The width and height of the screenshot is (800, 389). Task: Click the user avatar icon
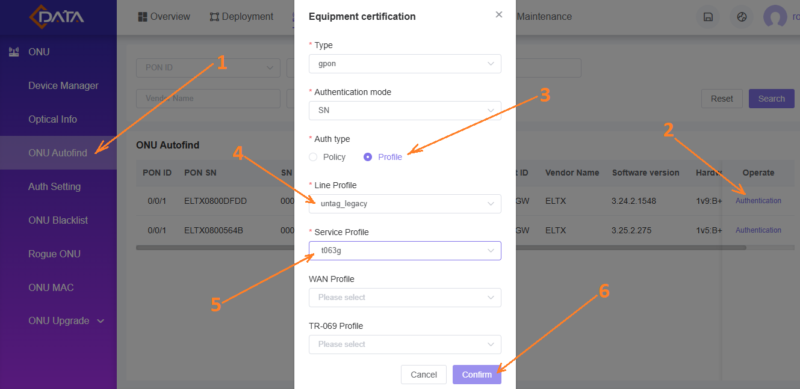(775, 17)
